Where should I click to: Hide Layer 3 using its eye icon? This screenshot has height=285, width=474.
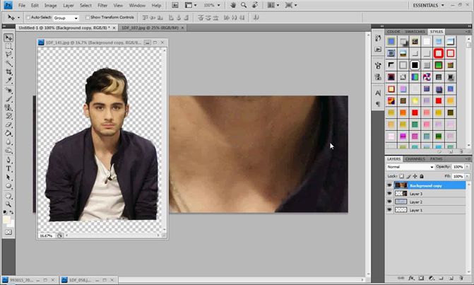point(389,193)
